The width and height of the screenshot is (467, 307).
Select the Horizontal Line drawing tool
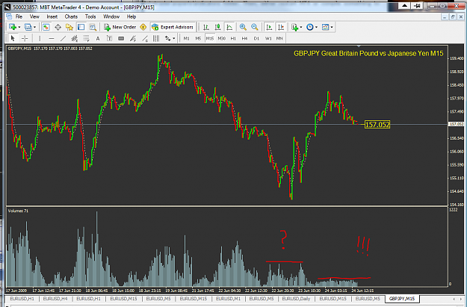click(52, 38)
